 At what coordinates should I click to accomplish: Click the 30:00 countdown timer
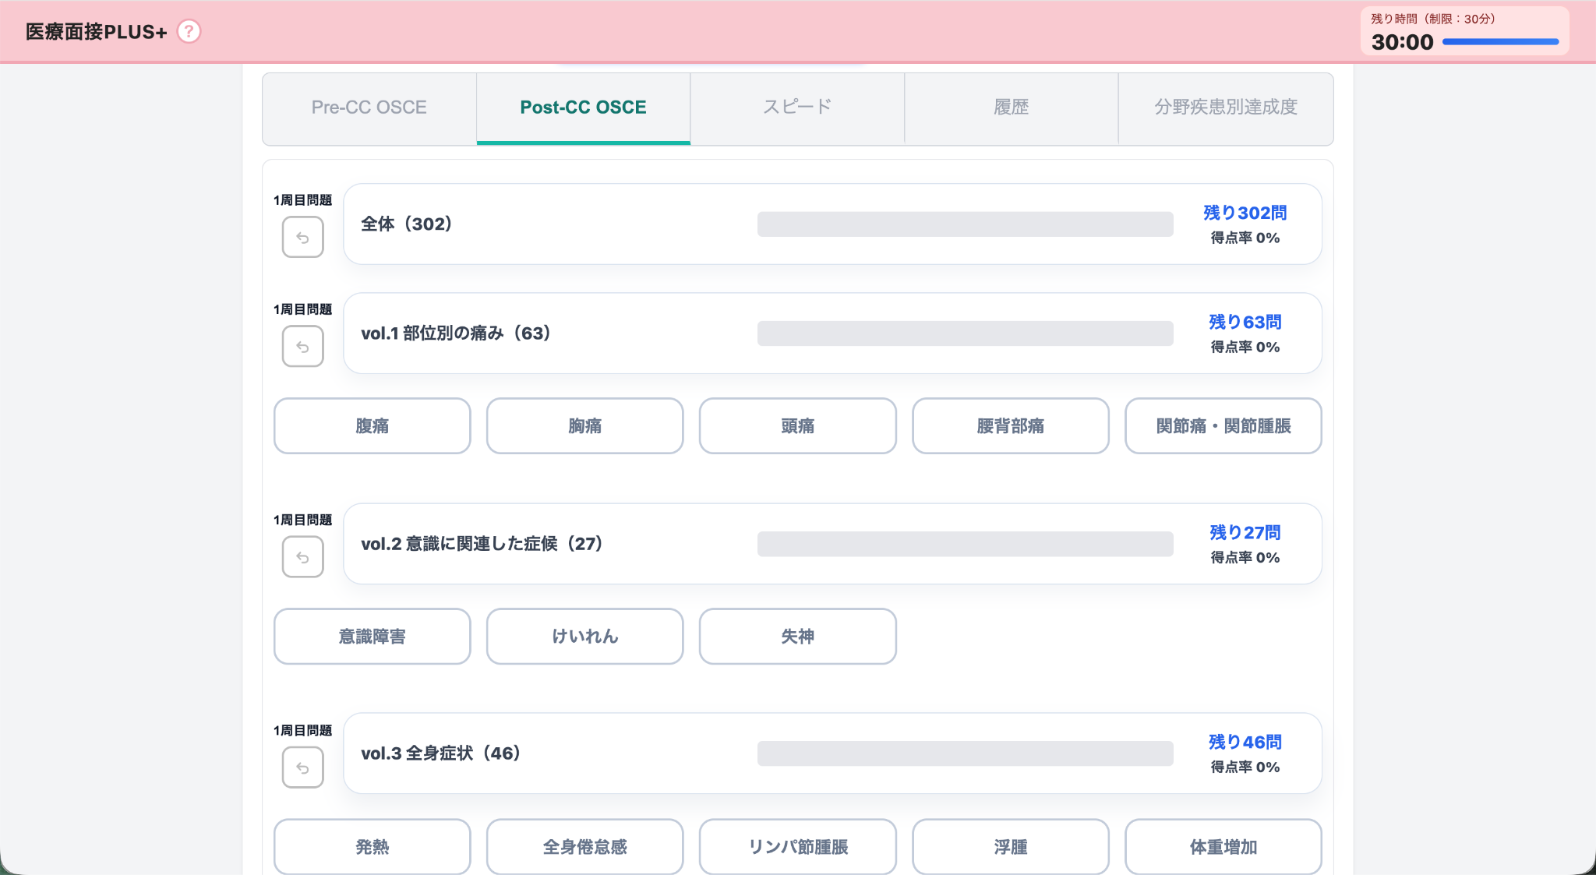[1403, 42]
